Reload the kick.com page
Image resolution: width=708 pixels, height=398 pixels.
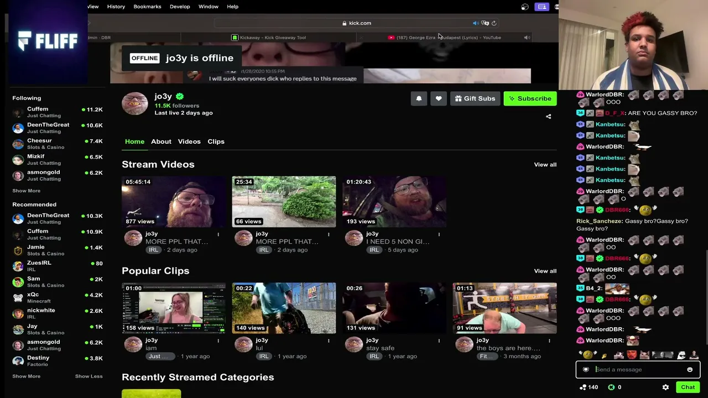(x=494, y=23)
